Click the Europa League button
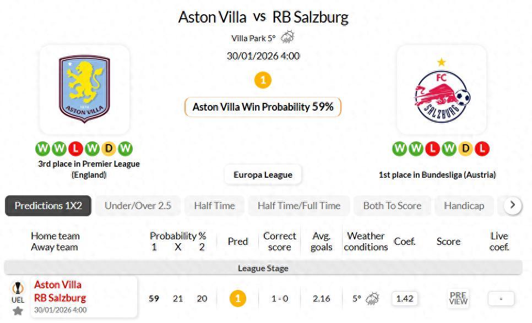 click(263, 175)
